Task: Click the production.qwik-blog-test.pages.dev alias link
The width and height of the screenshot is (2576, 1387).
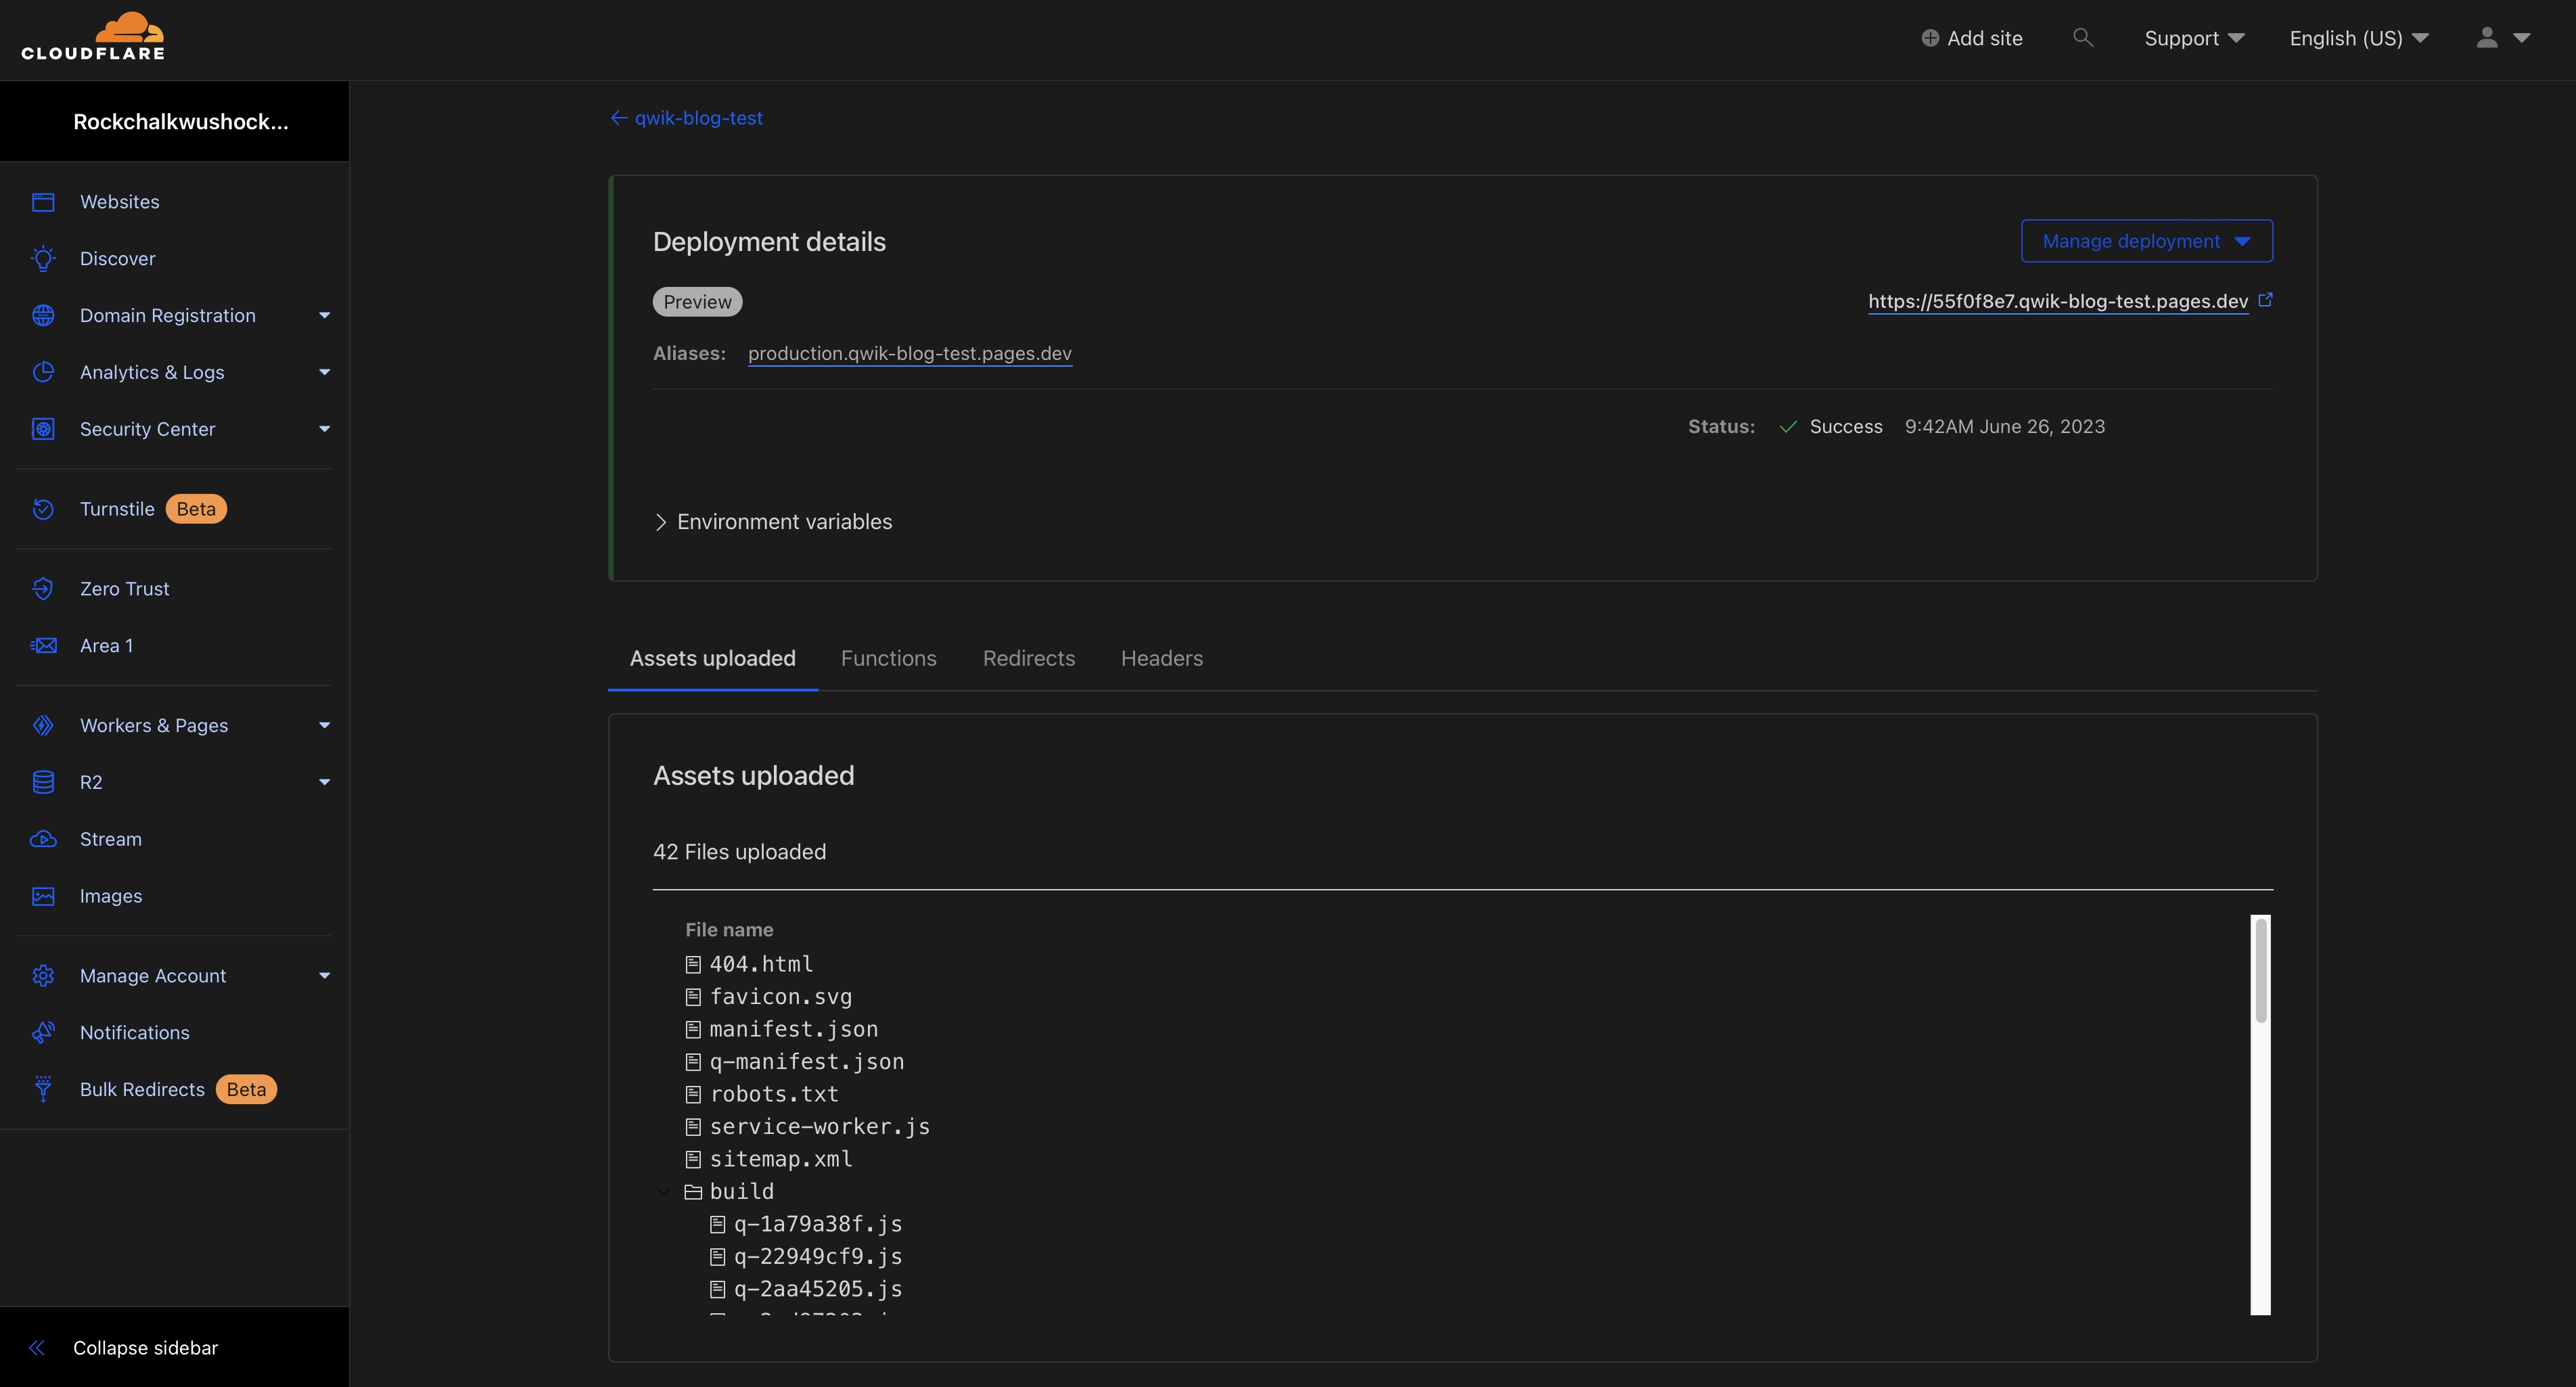Action: click(x=908, y=354)
